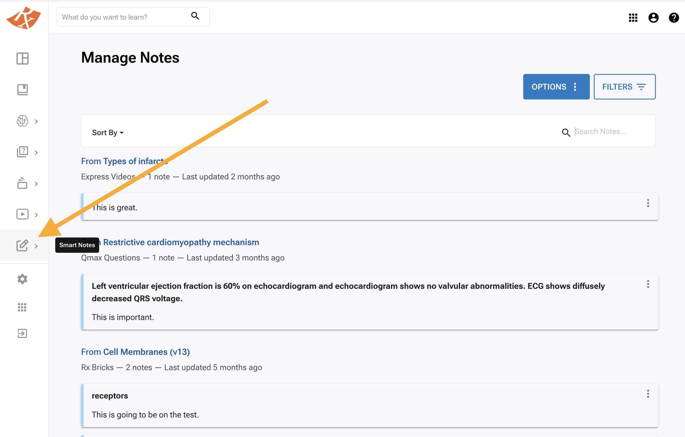This screenshot has width=685, height=437.
Task: Open the help question mark icon
Action: pos(674,18)
